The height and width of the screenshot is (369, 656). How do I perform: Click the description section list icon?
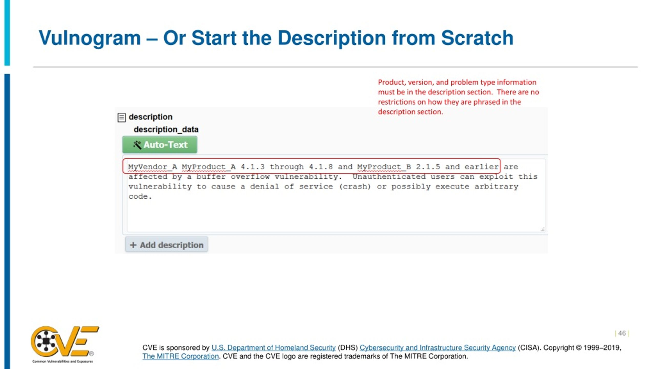pos(121,118)
